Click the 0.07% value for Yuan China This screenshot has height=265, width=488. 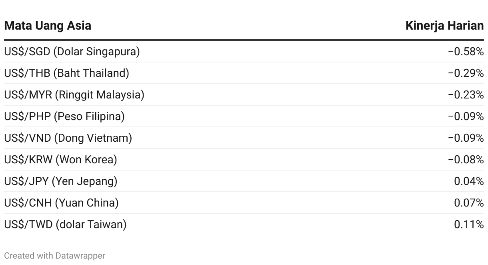click(469, 203)
